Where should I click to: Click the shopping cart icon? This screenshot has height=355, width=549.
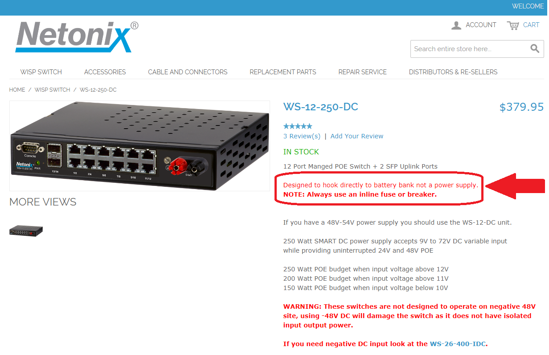[x=513, y=25]
